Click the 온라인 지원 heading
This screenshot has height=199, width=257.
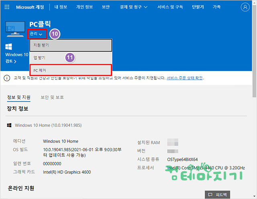(x=21, y=188)
